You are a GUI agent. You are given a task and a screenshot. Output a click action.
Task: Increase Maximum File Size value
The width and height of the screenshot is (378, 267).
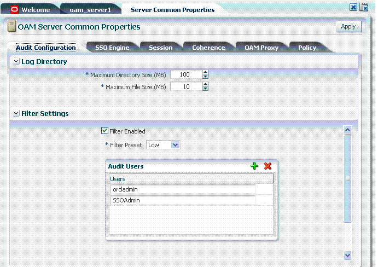(x=205, y=84)
